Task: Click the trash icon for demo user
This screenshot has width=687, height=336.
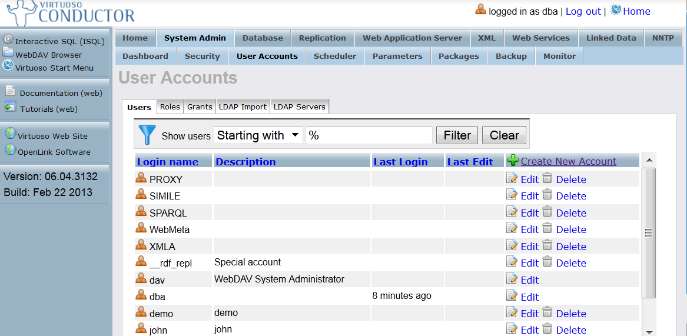Action: point(547,312)
